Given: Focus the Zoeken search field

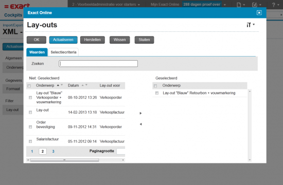Looking at the screenshot, I should pyautogui.click(x=98, y=64).
